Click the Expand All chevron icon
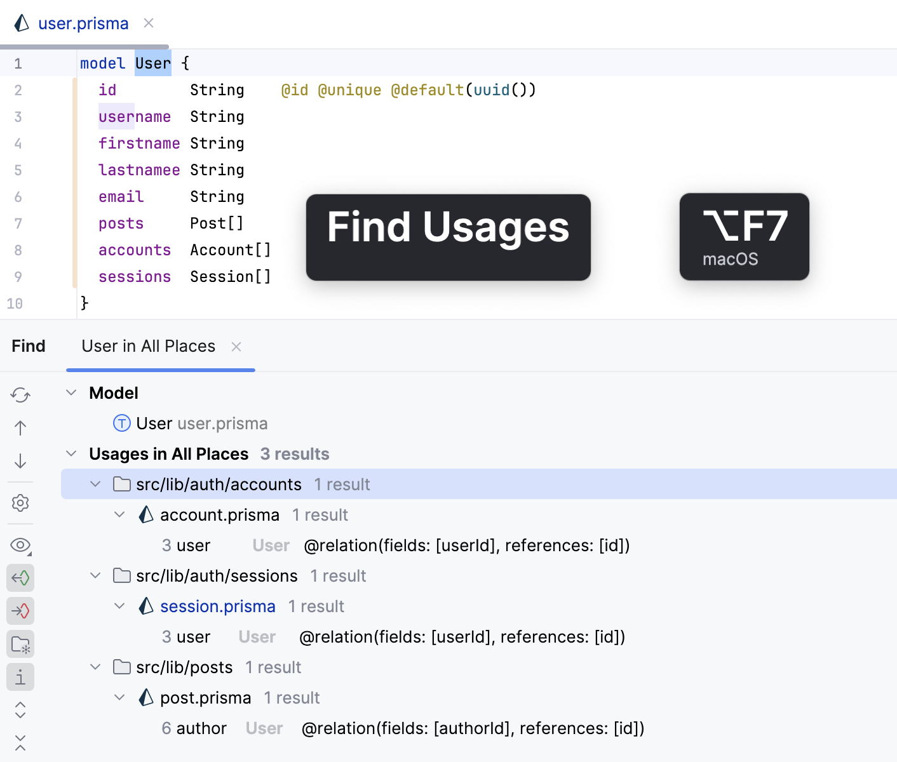The height and width of the screenshot is (762, 897). click(20, 710)
